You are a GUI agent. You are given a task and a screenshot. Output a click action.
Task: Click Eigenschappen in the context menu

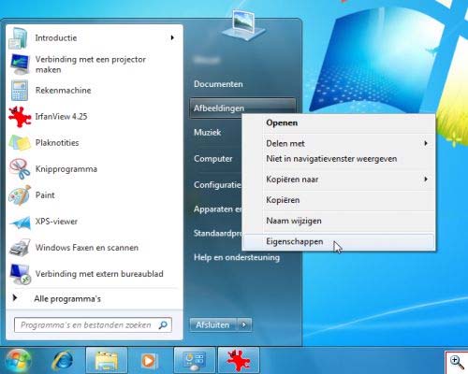(x=339, y=241)
